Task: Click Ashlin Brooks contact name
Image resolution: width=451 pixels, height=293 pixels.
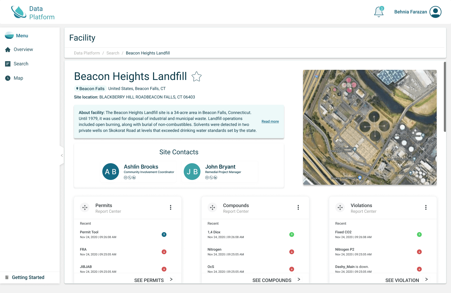Action: (x=141, y=167)
